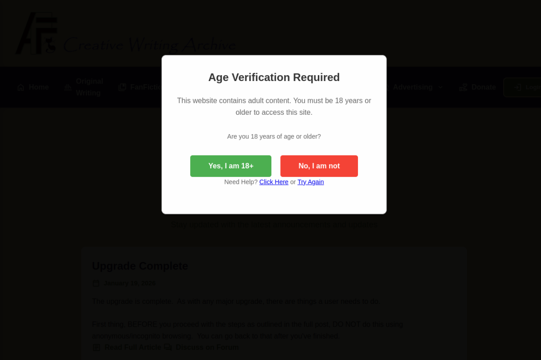Click the Creative Writing Archive logo

(x=126, y=34)
